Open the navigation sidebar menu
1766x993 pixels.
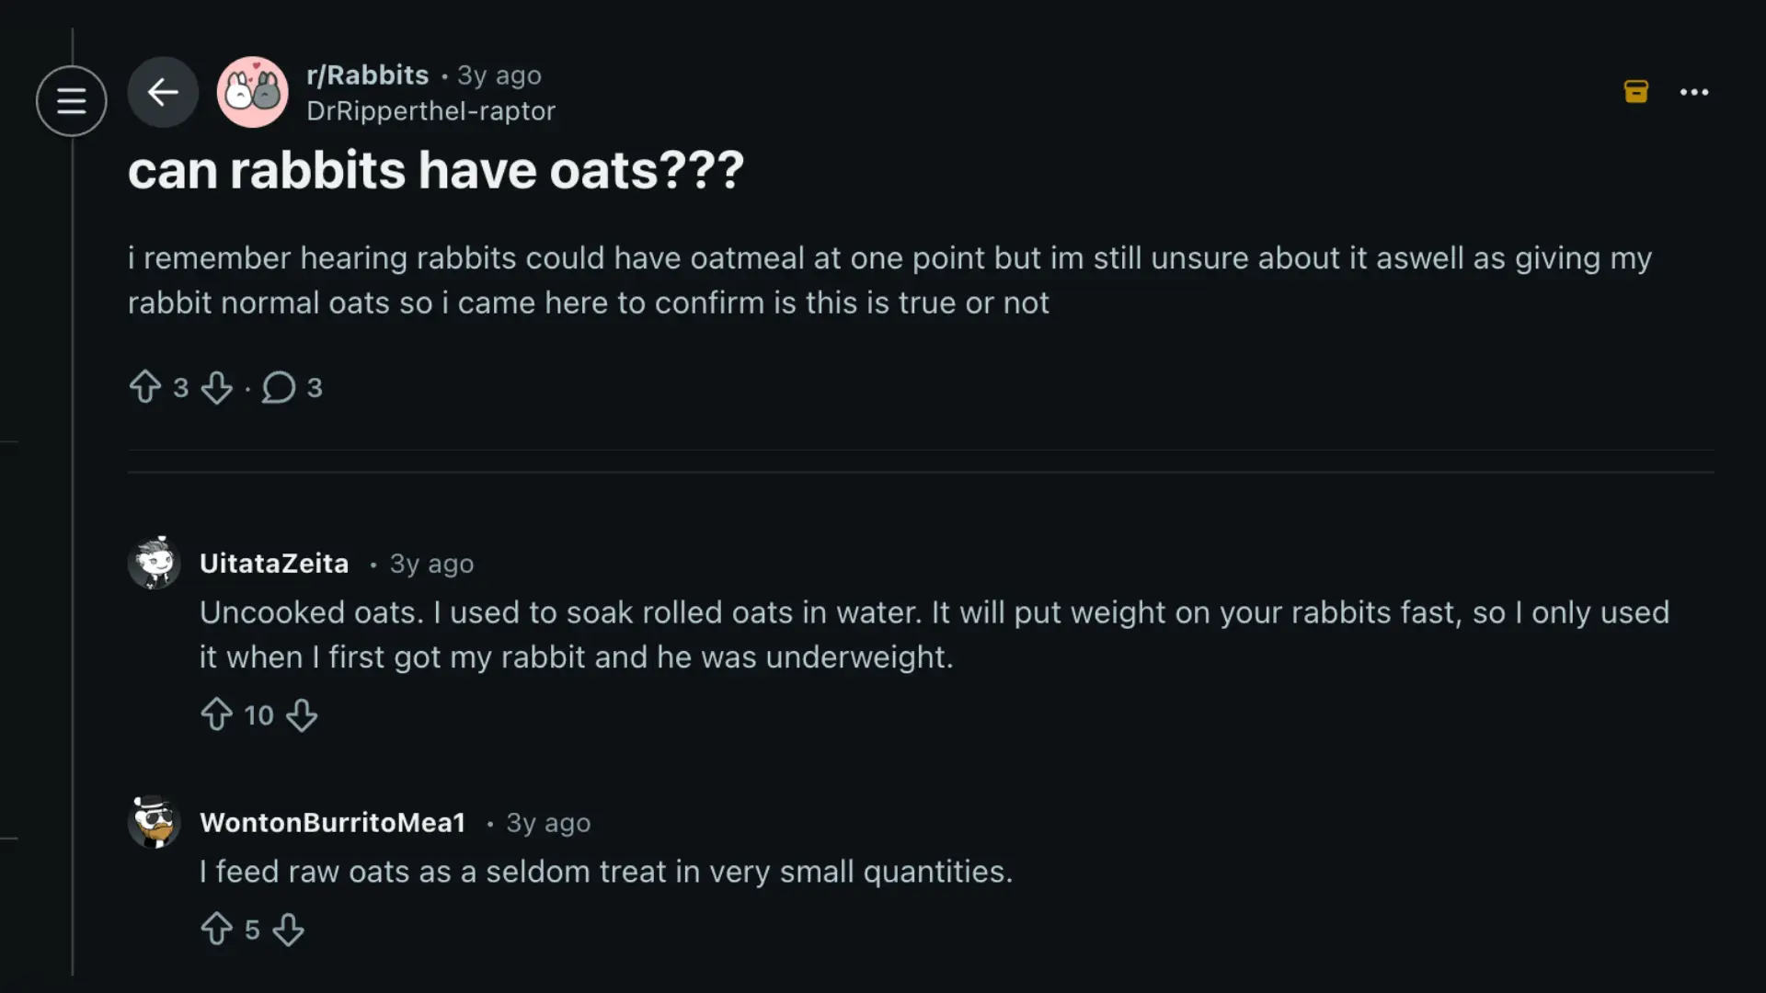tap(71, 99)
